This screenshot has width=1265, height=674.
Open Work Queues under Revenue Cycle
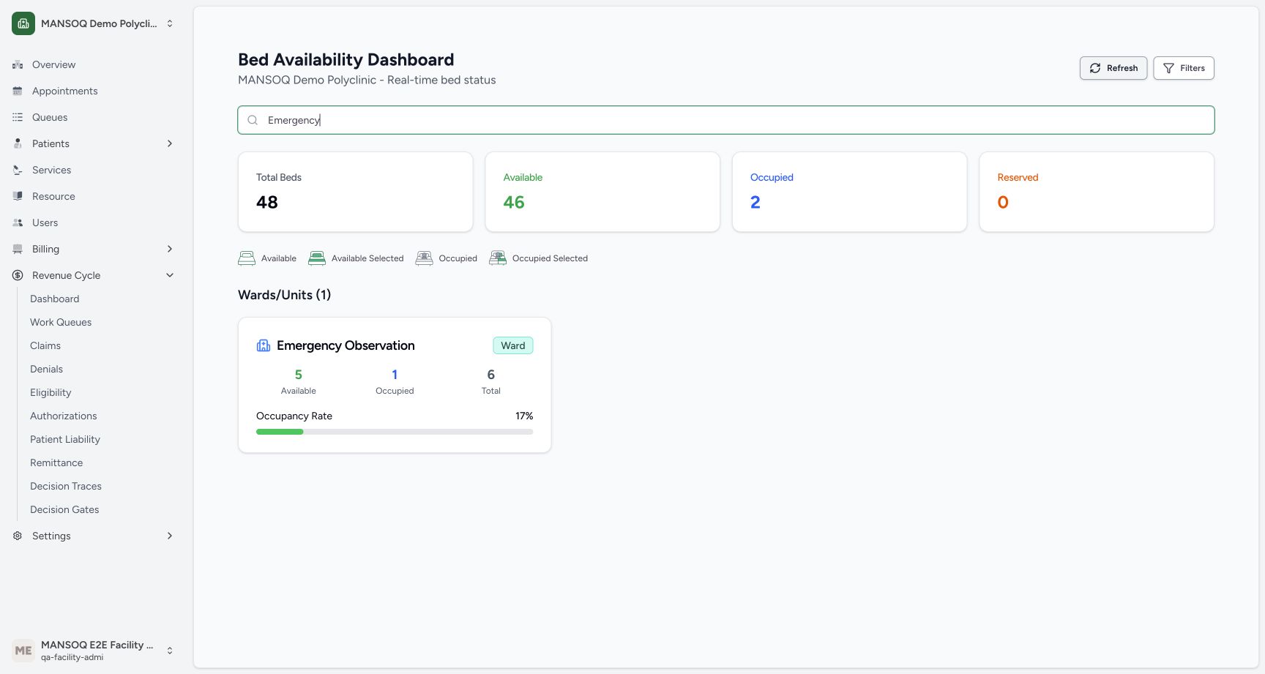coord(61,322)
